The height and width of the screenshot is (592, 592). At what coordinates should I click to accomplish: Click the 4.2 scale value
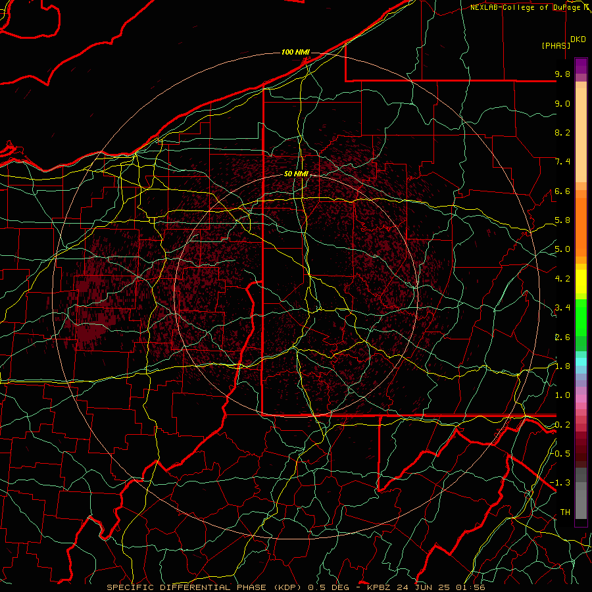point(562,279)
